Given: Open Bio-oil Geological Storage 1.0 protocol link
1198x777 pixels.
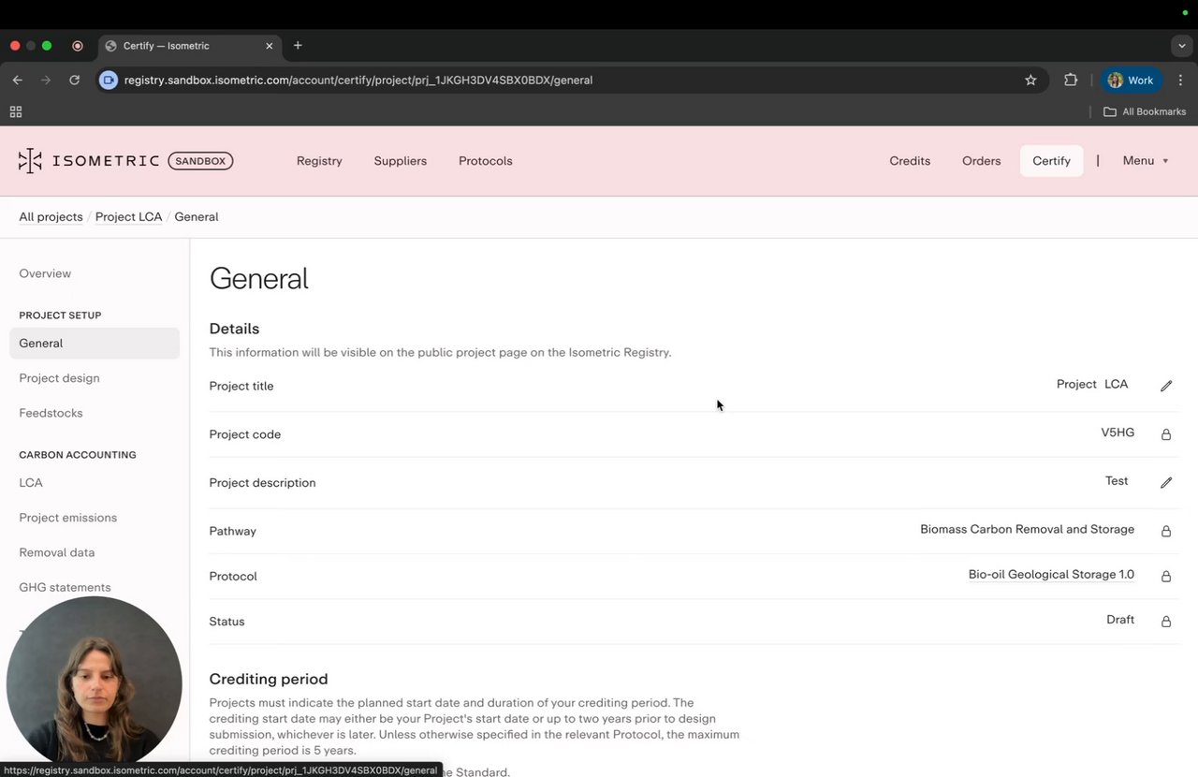Looking at the screenshot, I should (x=1051, y=575).
